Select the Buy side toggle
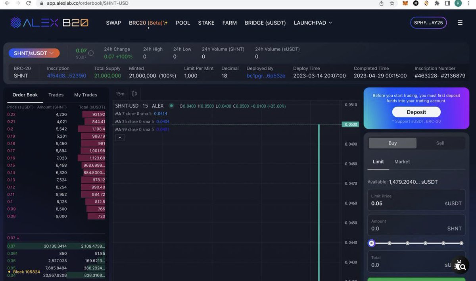This screenshot has width=476, height=281. (392, 143)
